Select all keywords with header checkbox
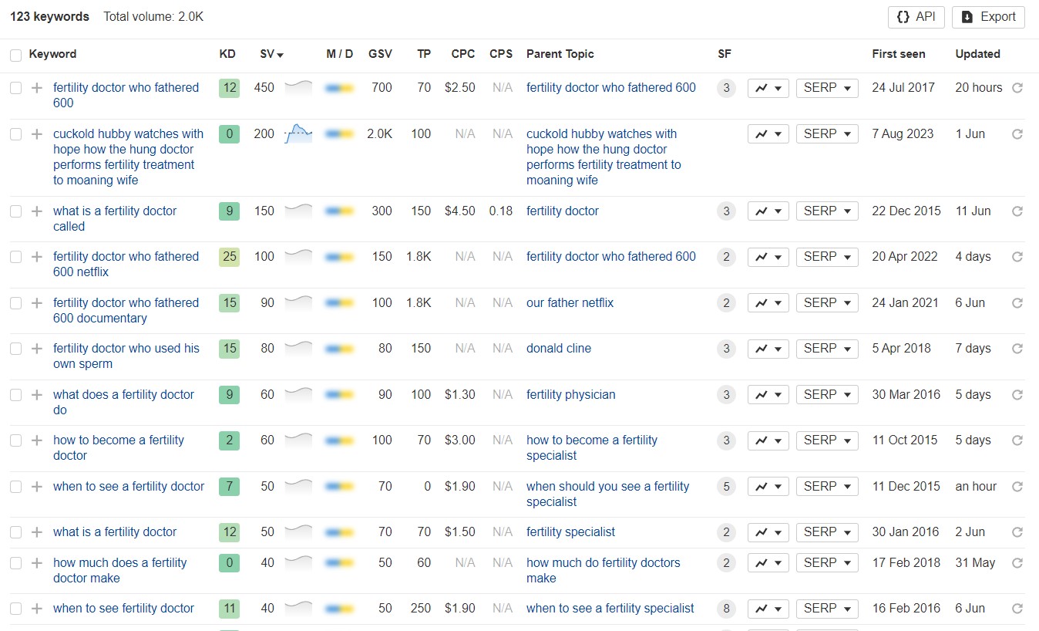This screenshot has width=1039, height=631. pyautogui.click(x=15, y=55)
